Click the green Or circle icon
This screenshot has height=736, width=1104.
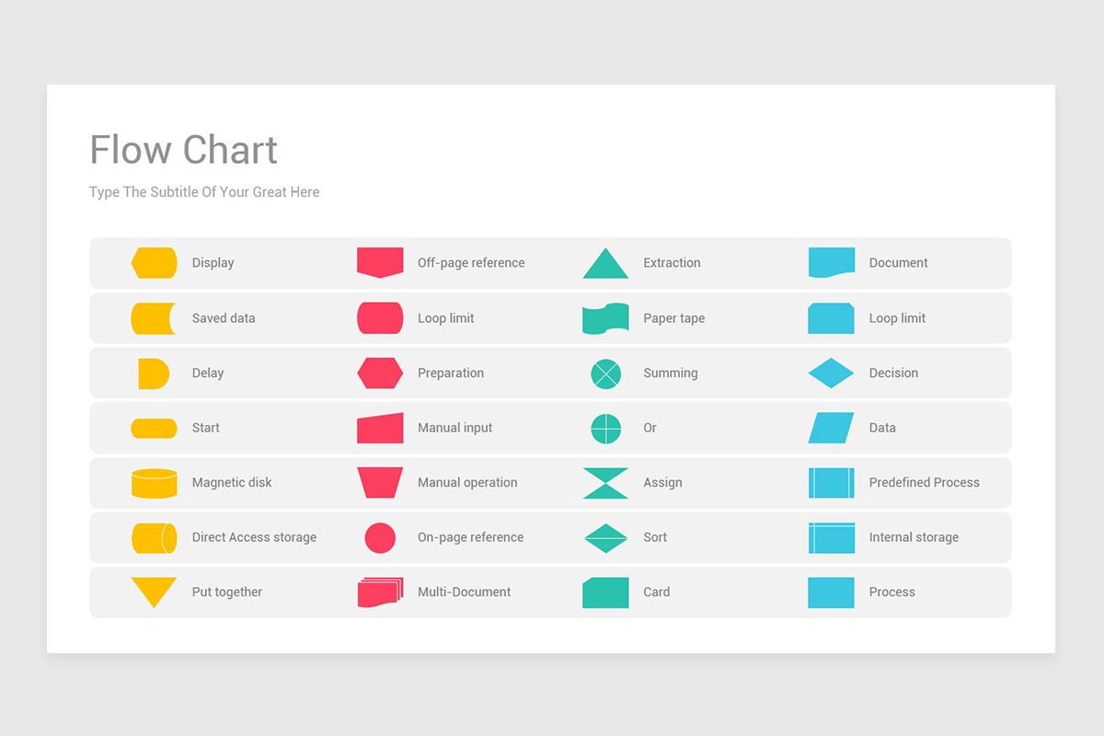[605, 428]
